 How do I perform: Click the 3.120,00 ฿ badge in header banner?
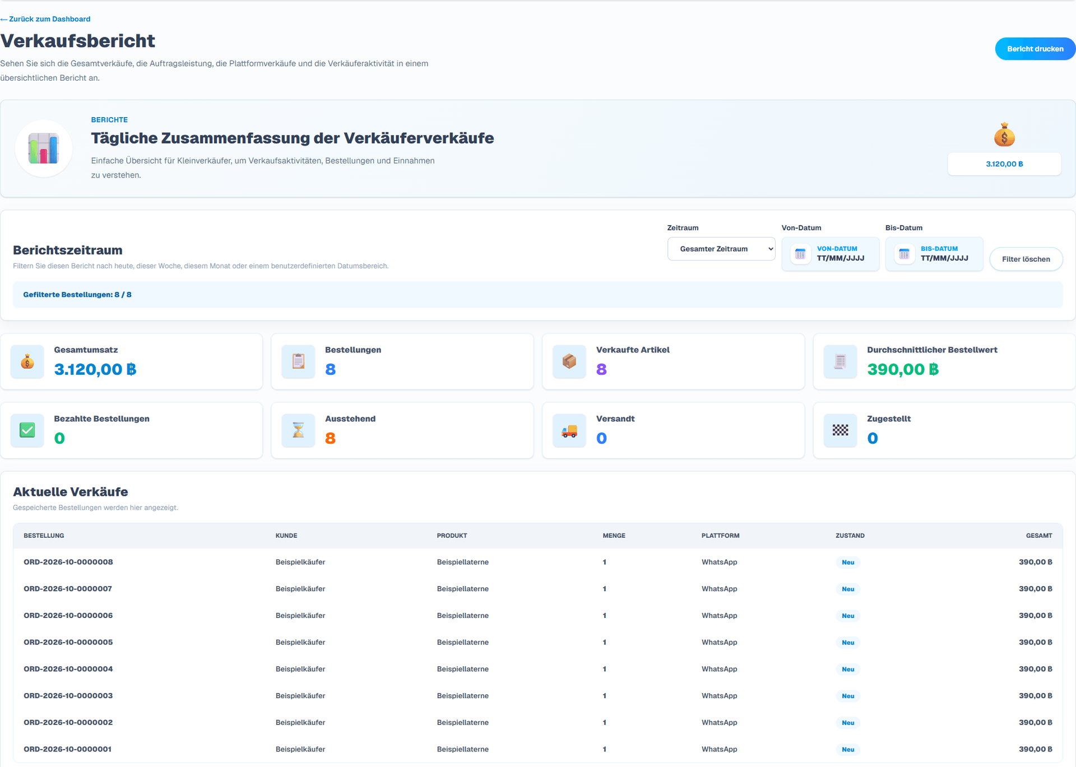tap(1004, 164)
